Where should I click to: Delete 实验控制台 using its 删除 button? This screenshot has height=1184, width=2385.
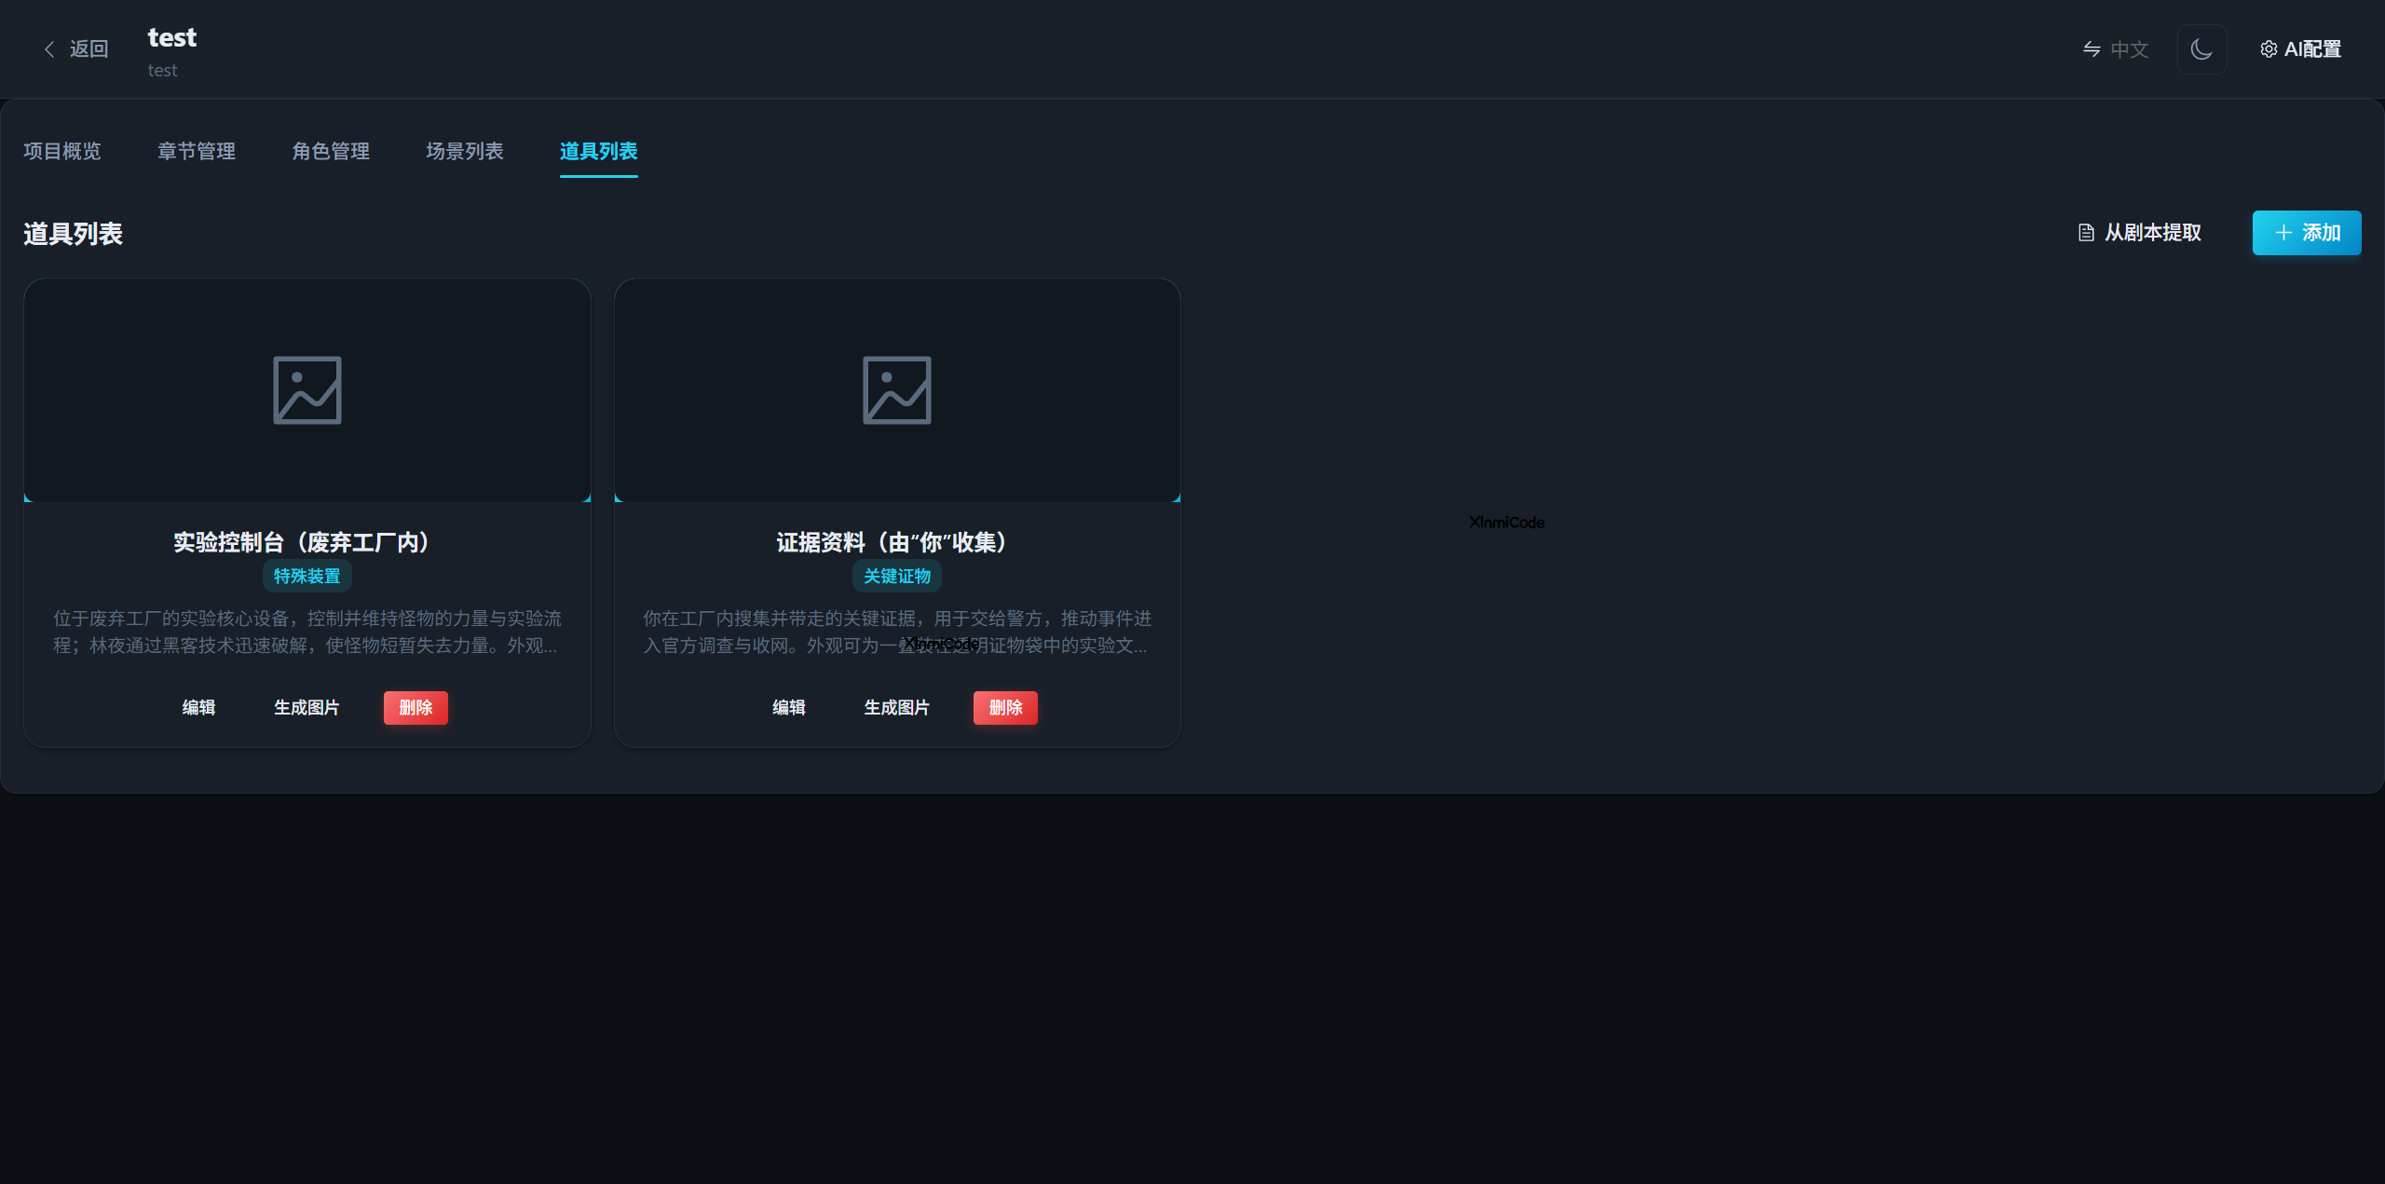416,707
